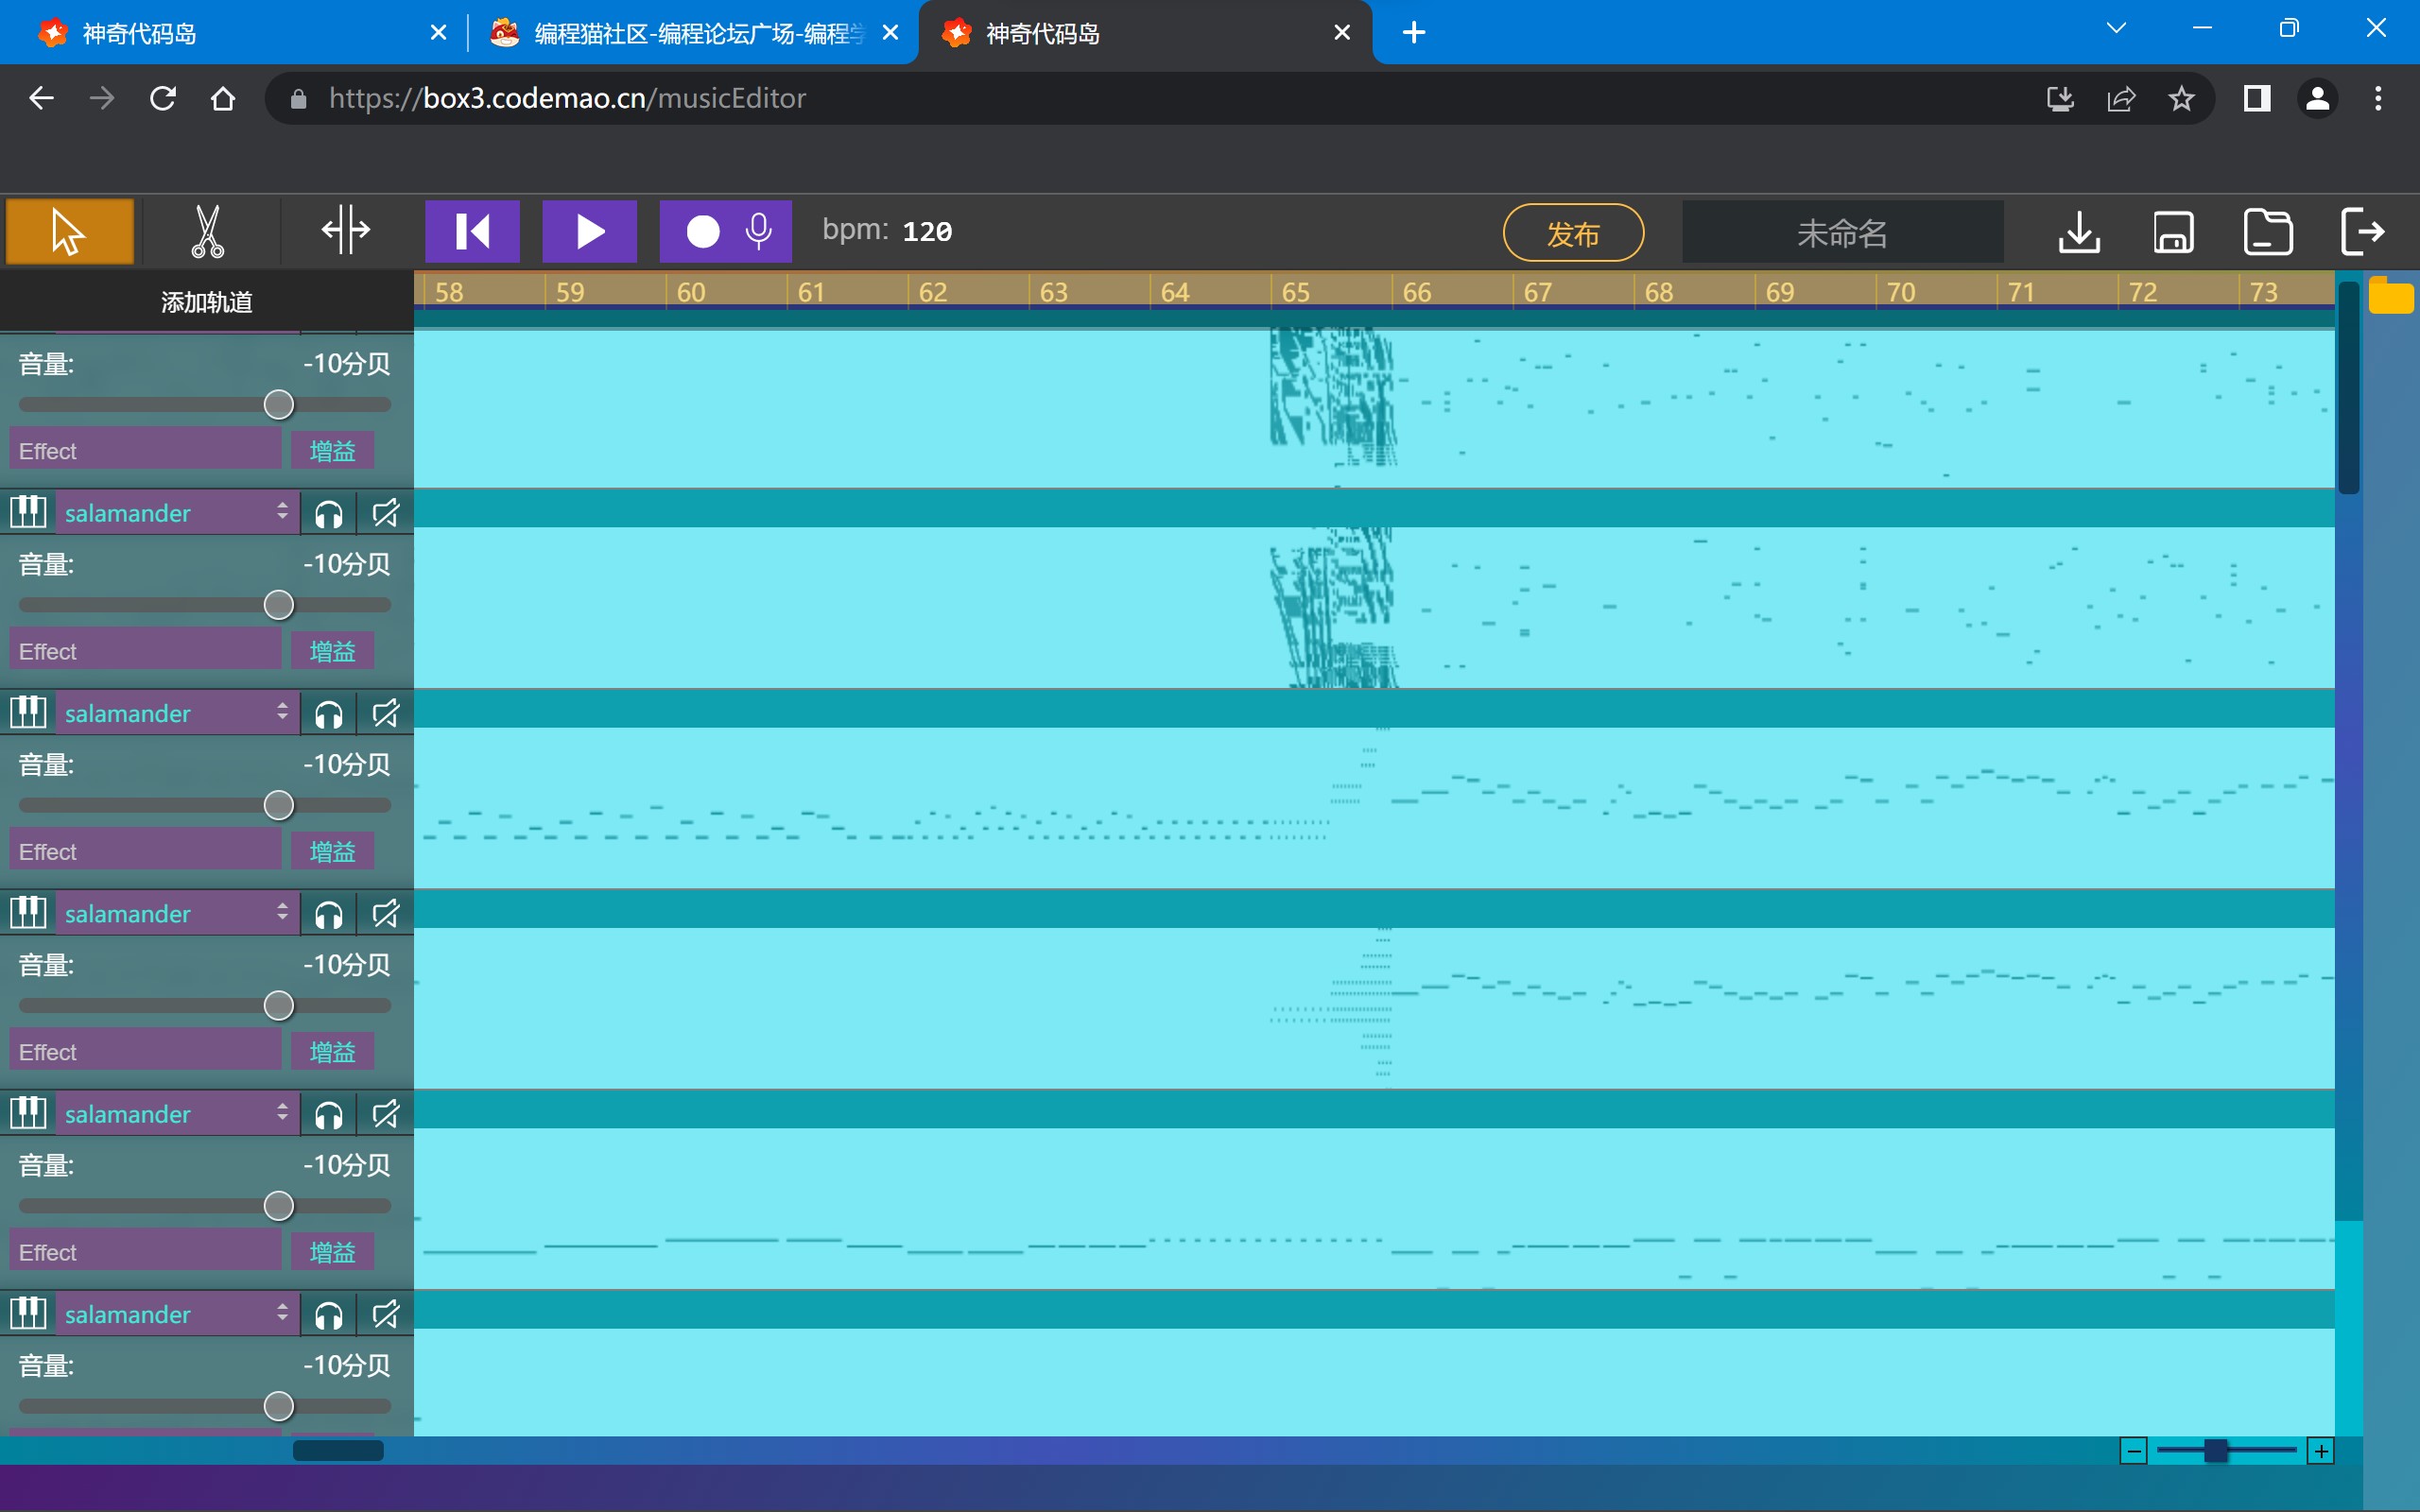Reload the current page
2420x1512 pixels.
(163, 98)
